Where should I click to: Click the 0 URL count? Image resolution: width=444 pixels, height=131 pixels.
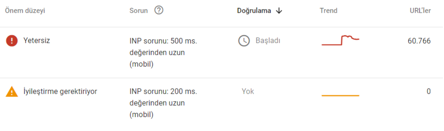point(428,91)
